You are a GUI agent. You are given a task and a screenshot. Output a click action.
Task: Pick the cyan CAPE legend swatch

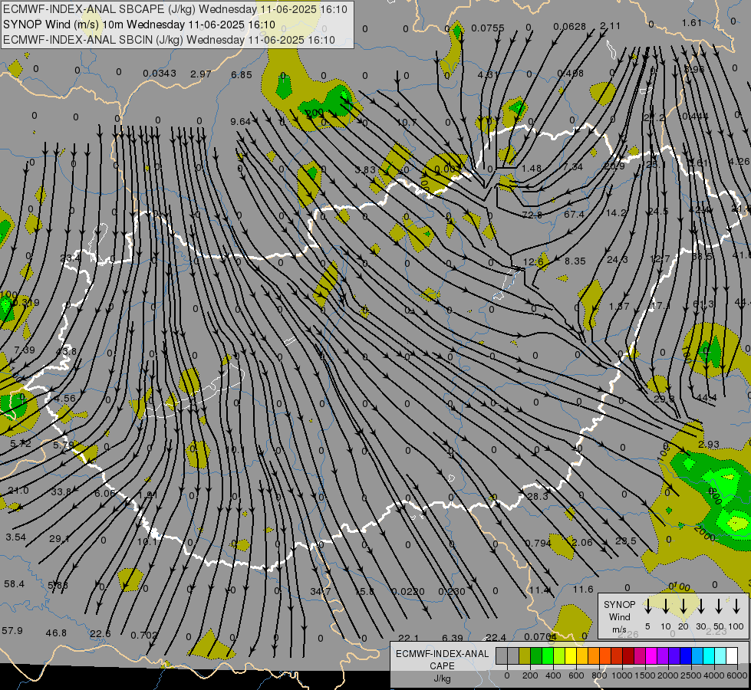[x=709, y=656]
